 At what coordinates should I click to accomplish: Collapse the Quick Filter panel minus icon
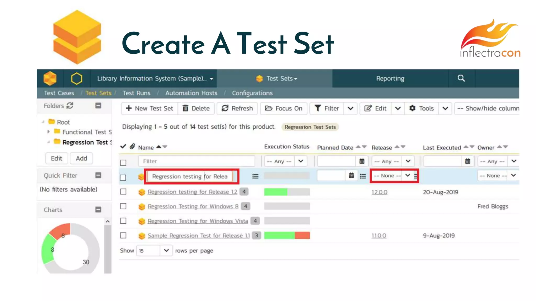98,175
